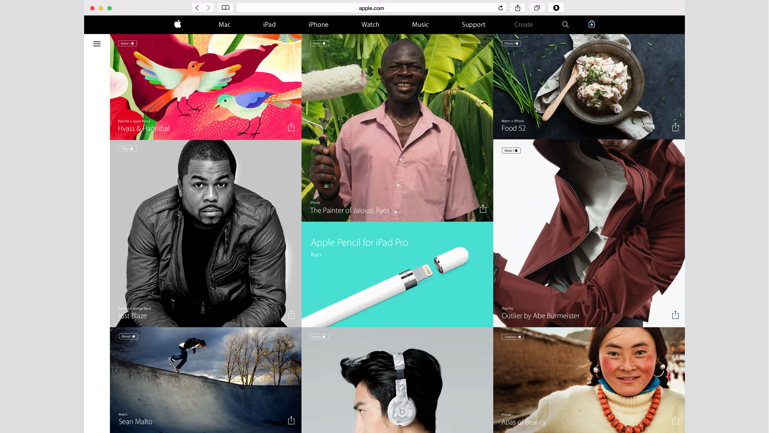
Task: Show all tabs overview button
Action: pos(537,8)
